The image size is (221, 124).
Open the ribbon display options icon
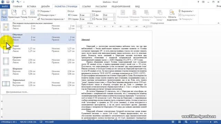[x=203, y=2]
